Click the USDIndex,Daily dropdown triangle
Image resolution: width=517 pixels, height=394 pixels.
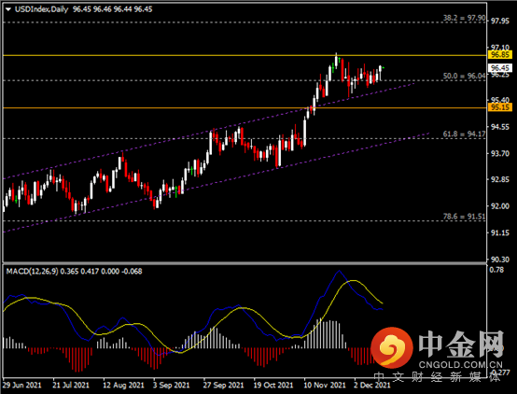click(8, 9)
